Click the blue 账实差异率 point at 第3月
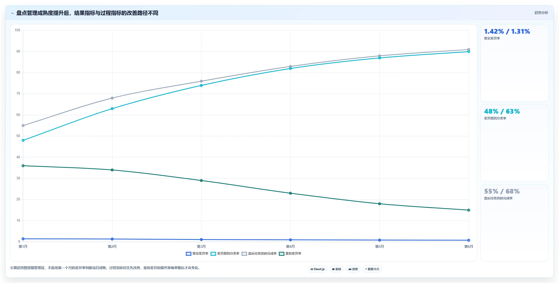 tap(201, 240)
